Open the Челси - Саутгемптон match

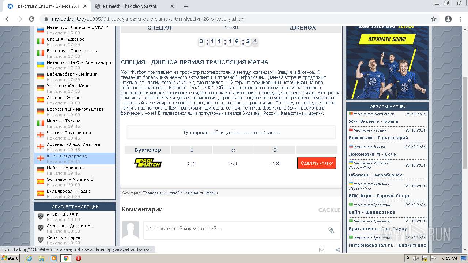[x=69, y=133]
